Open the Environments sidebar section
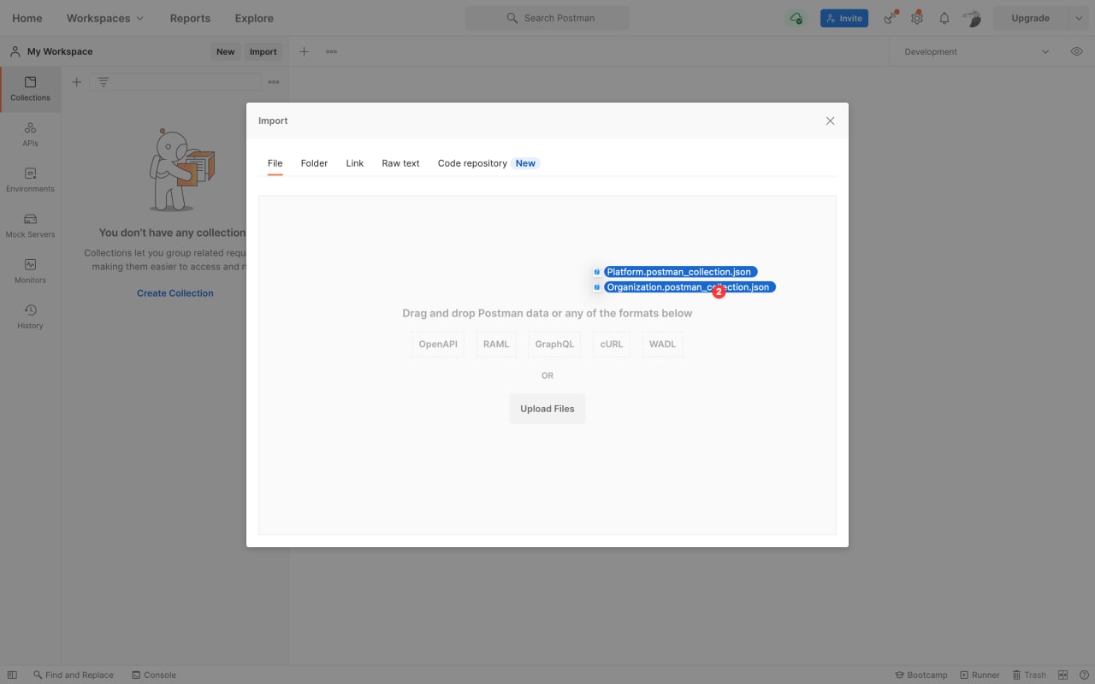 30,180
